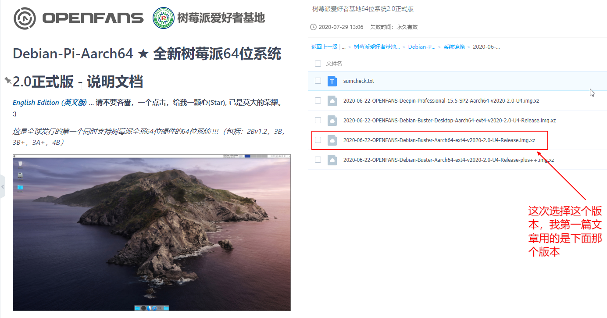The image size is (607, 318).
Task: Open the Deepin-Professional-15.5-SP2 image file name
Action: (x=441, y=101)
